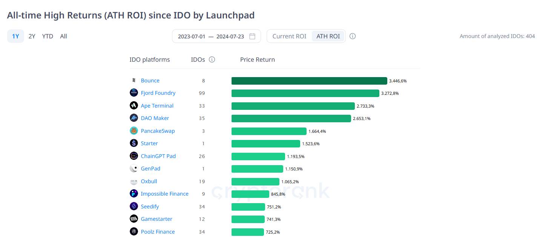Click ChainGPT Pad IDO count 26

pyautogui.click(x=202, y=156)
